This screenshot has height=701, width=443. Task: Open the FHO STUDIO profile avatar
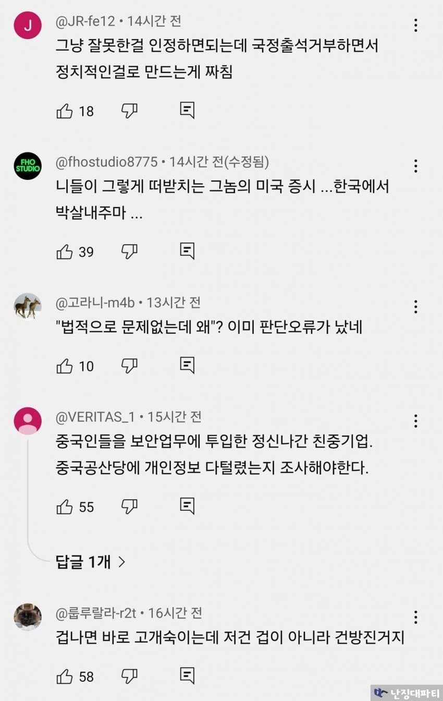click(28, 166)
